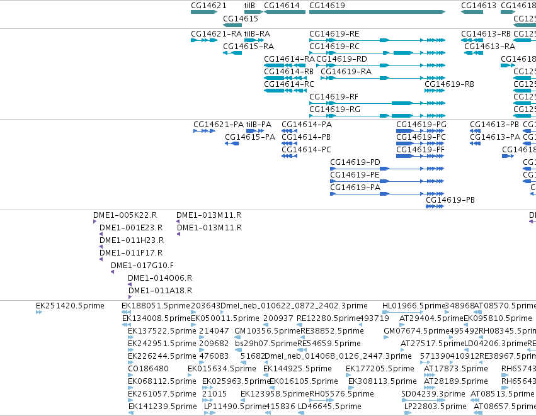Click the CG14615 gene feature
The image size is (536, 416).
click(232, 25)
